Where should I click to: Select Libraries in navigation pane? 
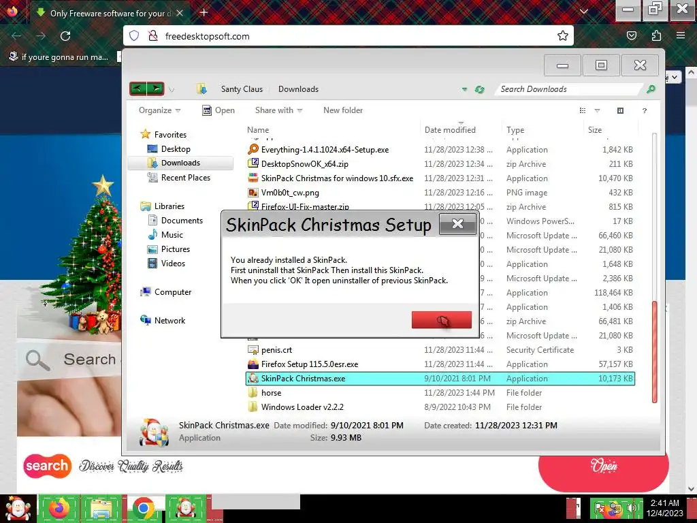click(x=162, y=206)
